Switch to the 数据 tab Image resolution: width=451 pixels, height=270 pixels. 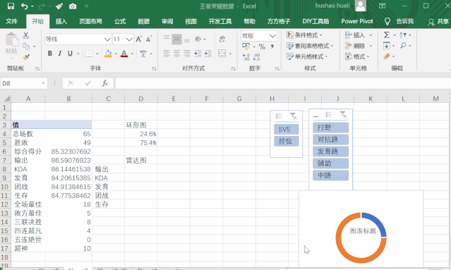coord(143,21)
